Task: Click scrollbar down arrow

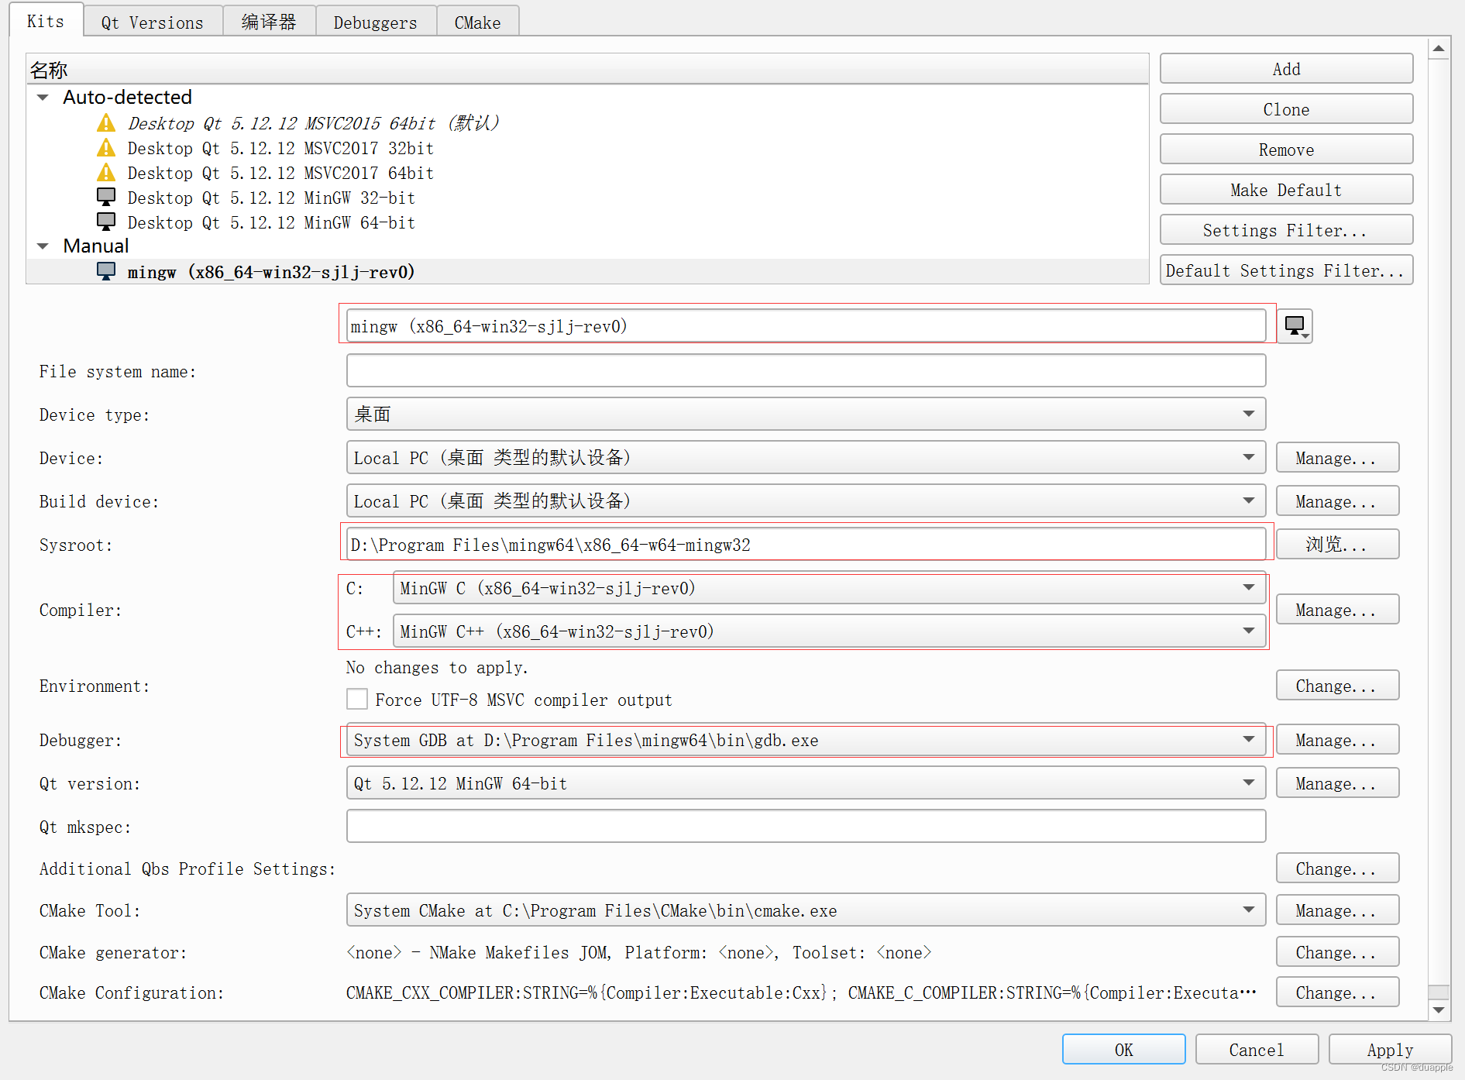Action: (x=1439, y=1009)
